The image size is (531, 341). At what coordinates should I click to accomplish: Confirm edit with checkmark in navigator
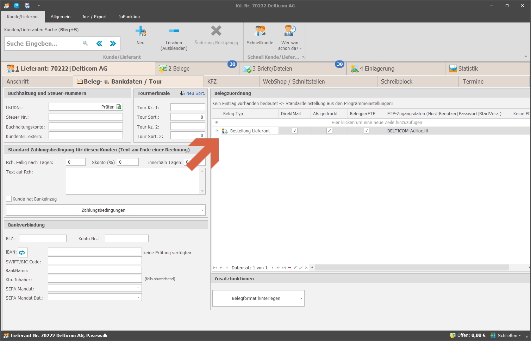point(301,268)
